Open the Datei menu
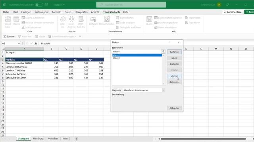The height and width of the screenshot is (142, 254). tap(6, 12)
